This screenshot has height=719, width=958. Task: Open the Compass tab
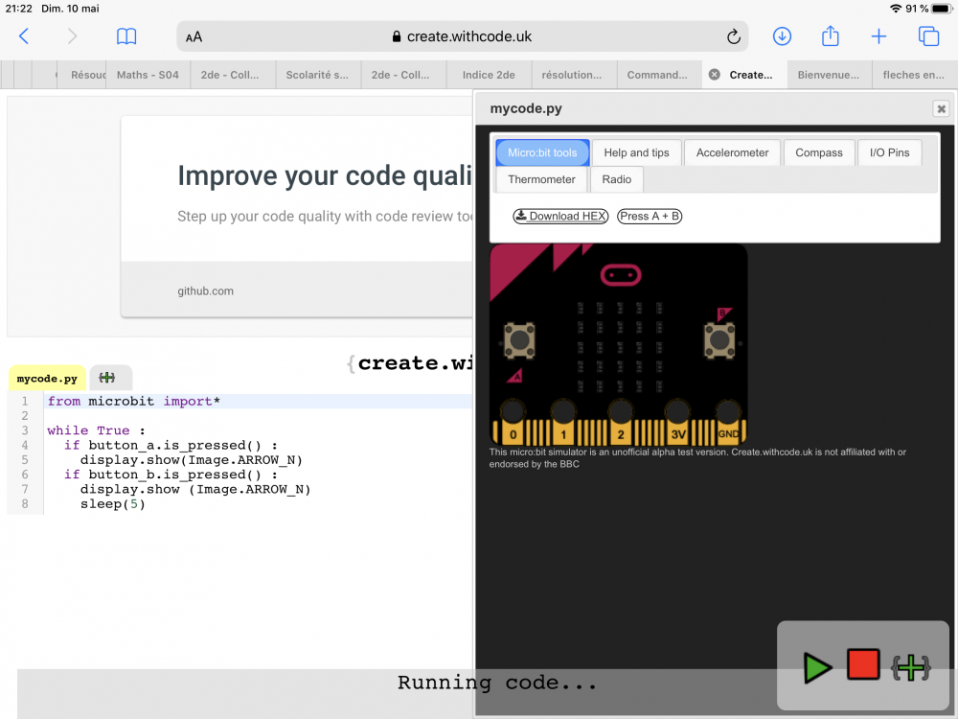818,152
